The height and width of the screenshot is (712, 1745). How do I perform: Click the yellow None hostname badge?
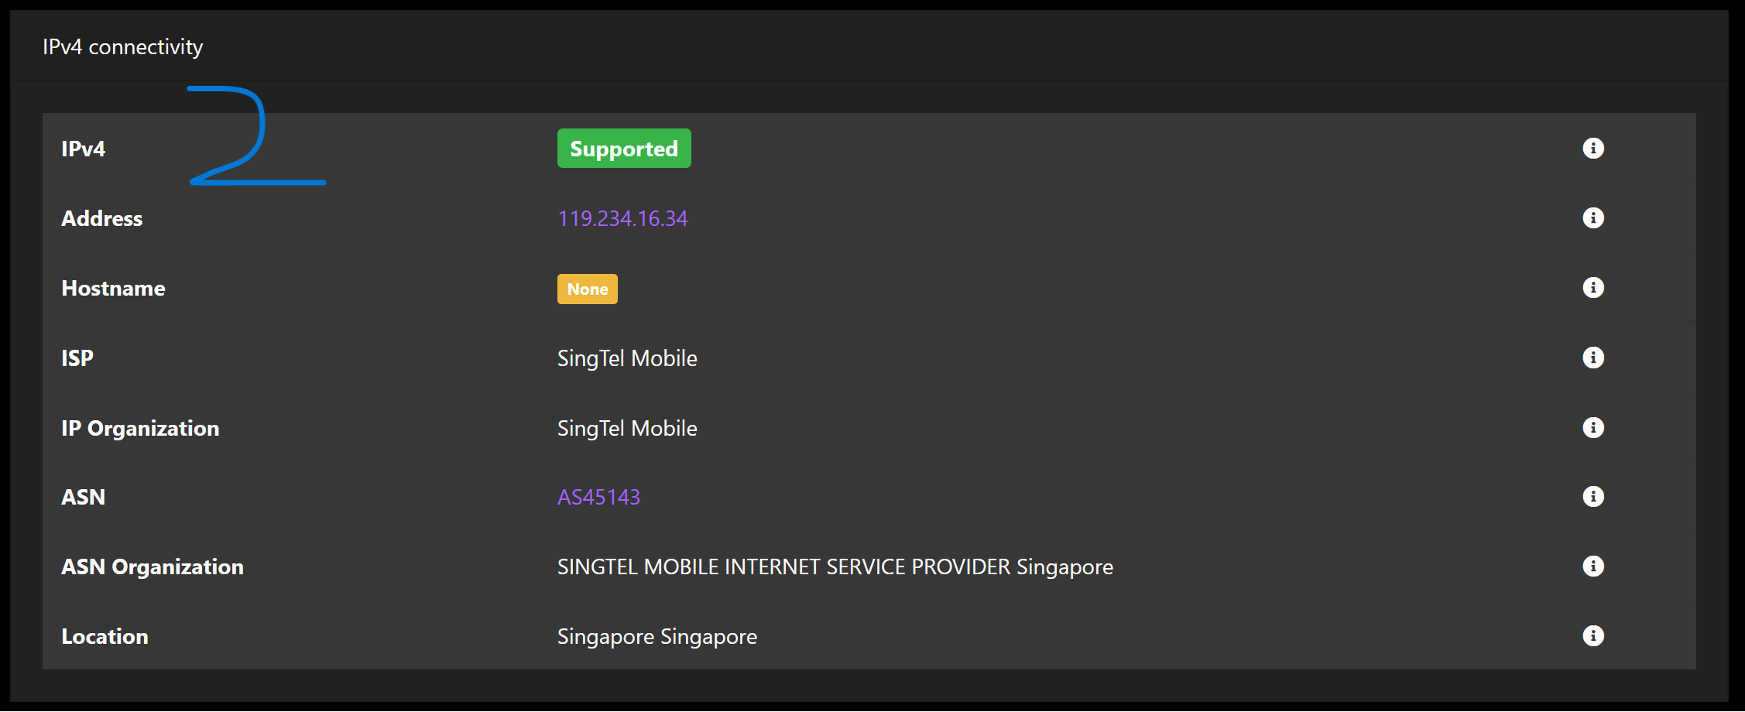(588, 289)
